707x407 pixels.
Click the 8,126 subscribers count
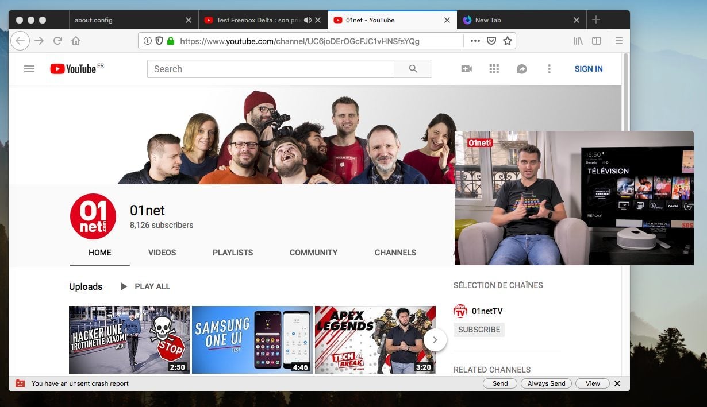pyautogui.click(x=162, y=225)
